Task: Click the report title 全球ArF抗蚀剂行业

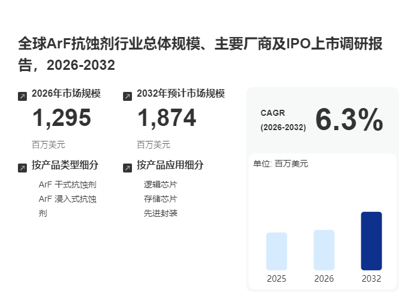Action: click(200, 54)
